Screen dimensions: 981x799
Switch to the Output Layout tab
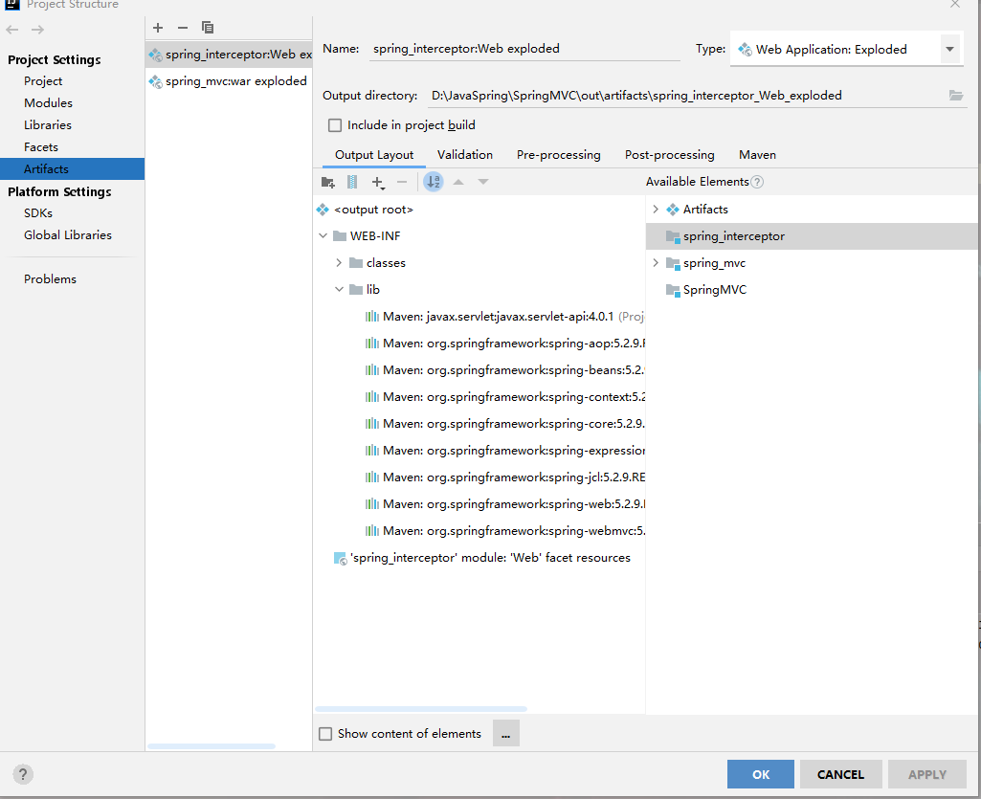374,155
